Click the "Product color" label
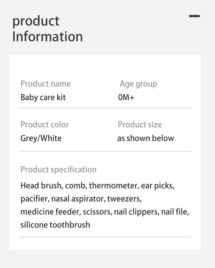 (x=45, y=124)
